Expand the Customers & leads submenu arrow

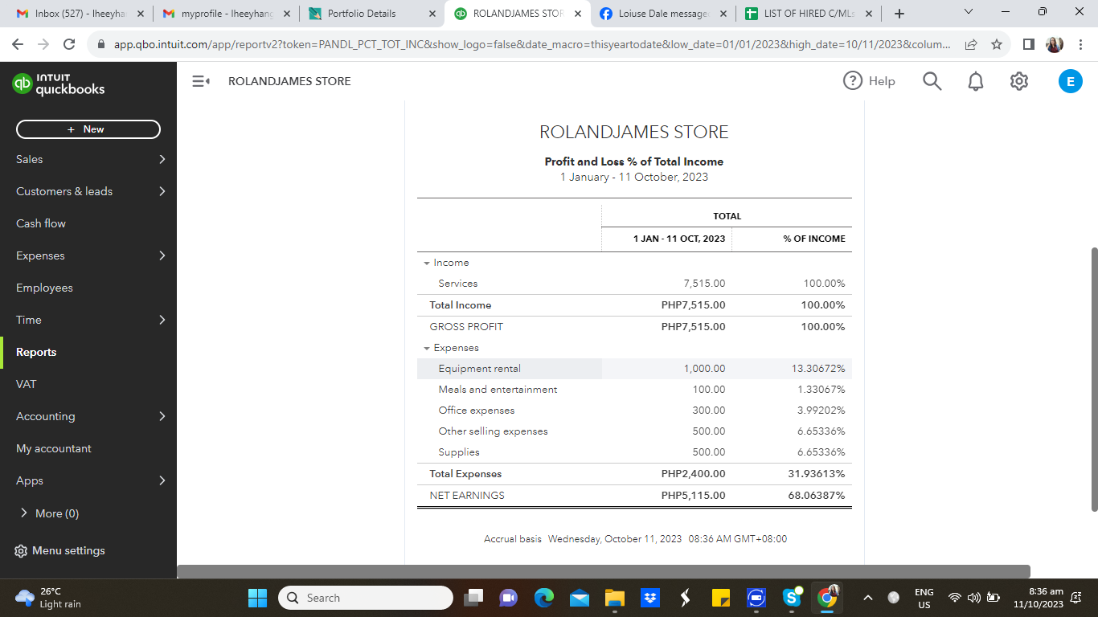point(162,191)
